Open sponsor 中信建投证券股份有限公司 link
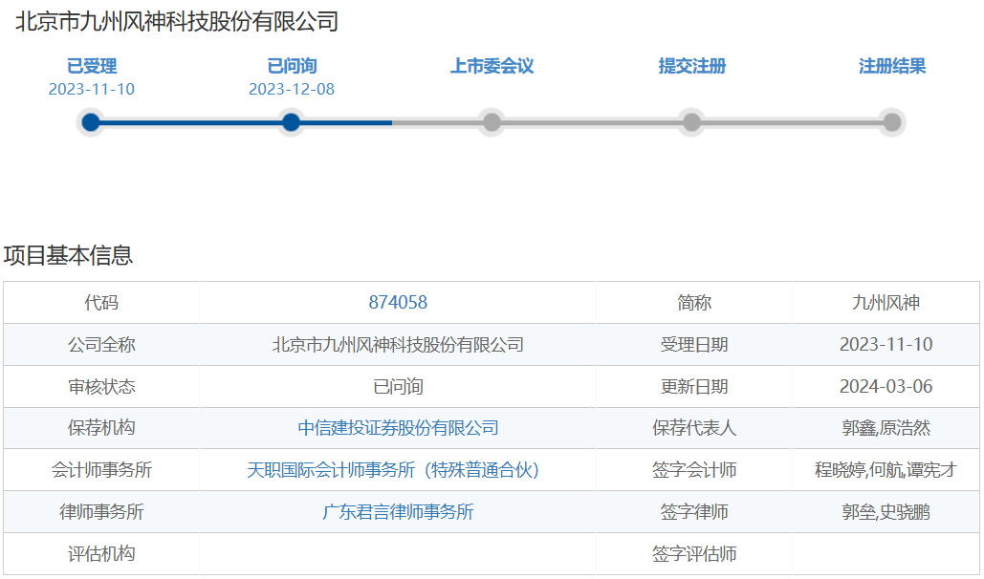Image resolution: width=984 pixels, height=579 pixels. tap(398, 428)
